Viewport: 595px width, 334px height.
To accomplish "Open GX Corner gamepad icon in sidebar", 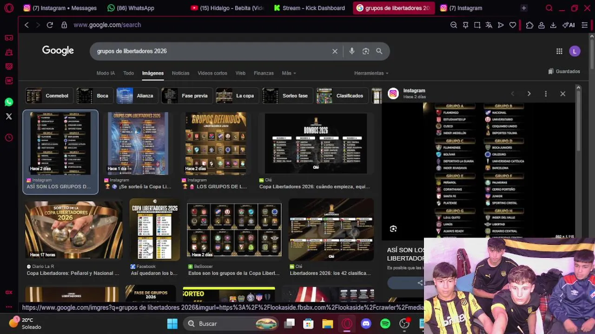I will pyautogui.click(x=9, y=38).
